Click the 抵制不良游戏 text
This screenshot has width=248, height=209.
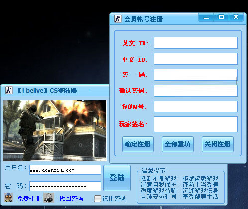[159, 179]
